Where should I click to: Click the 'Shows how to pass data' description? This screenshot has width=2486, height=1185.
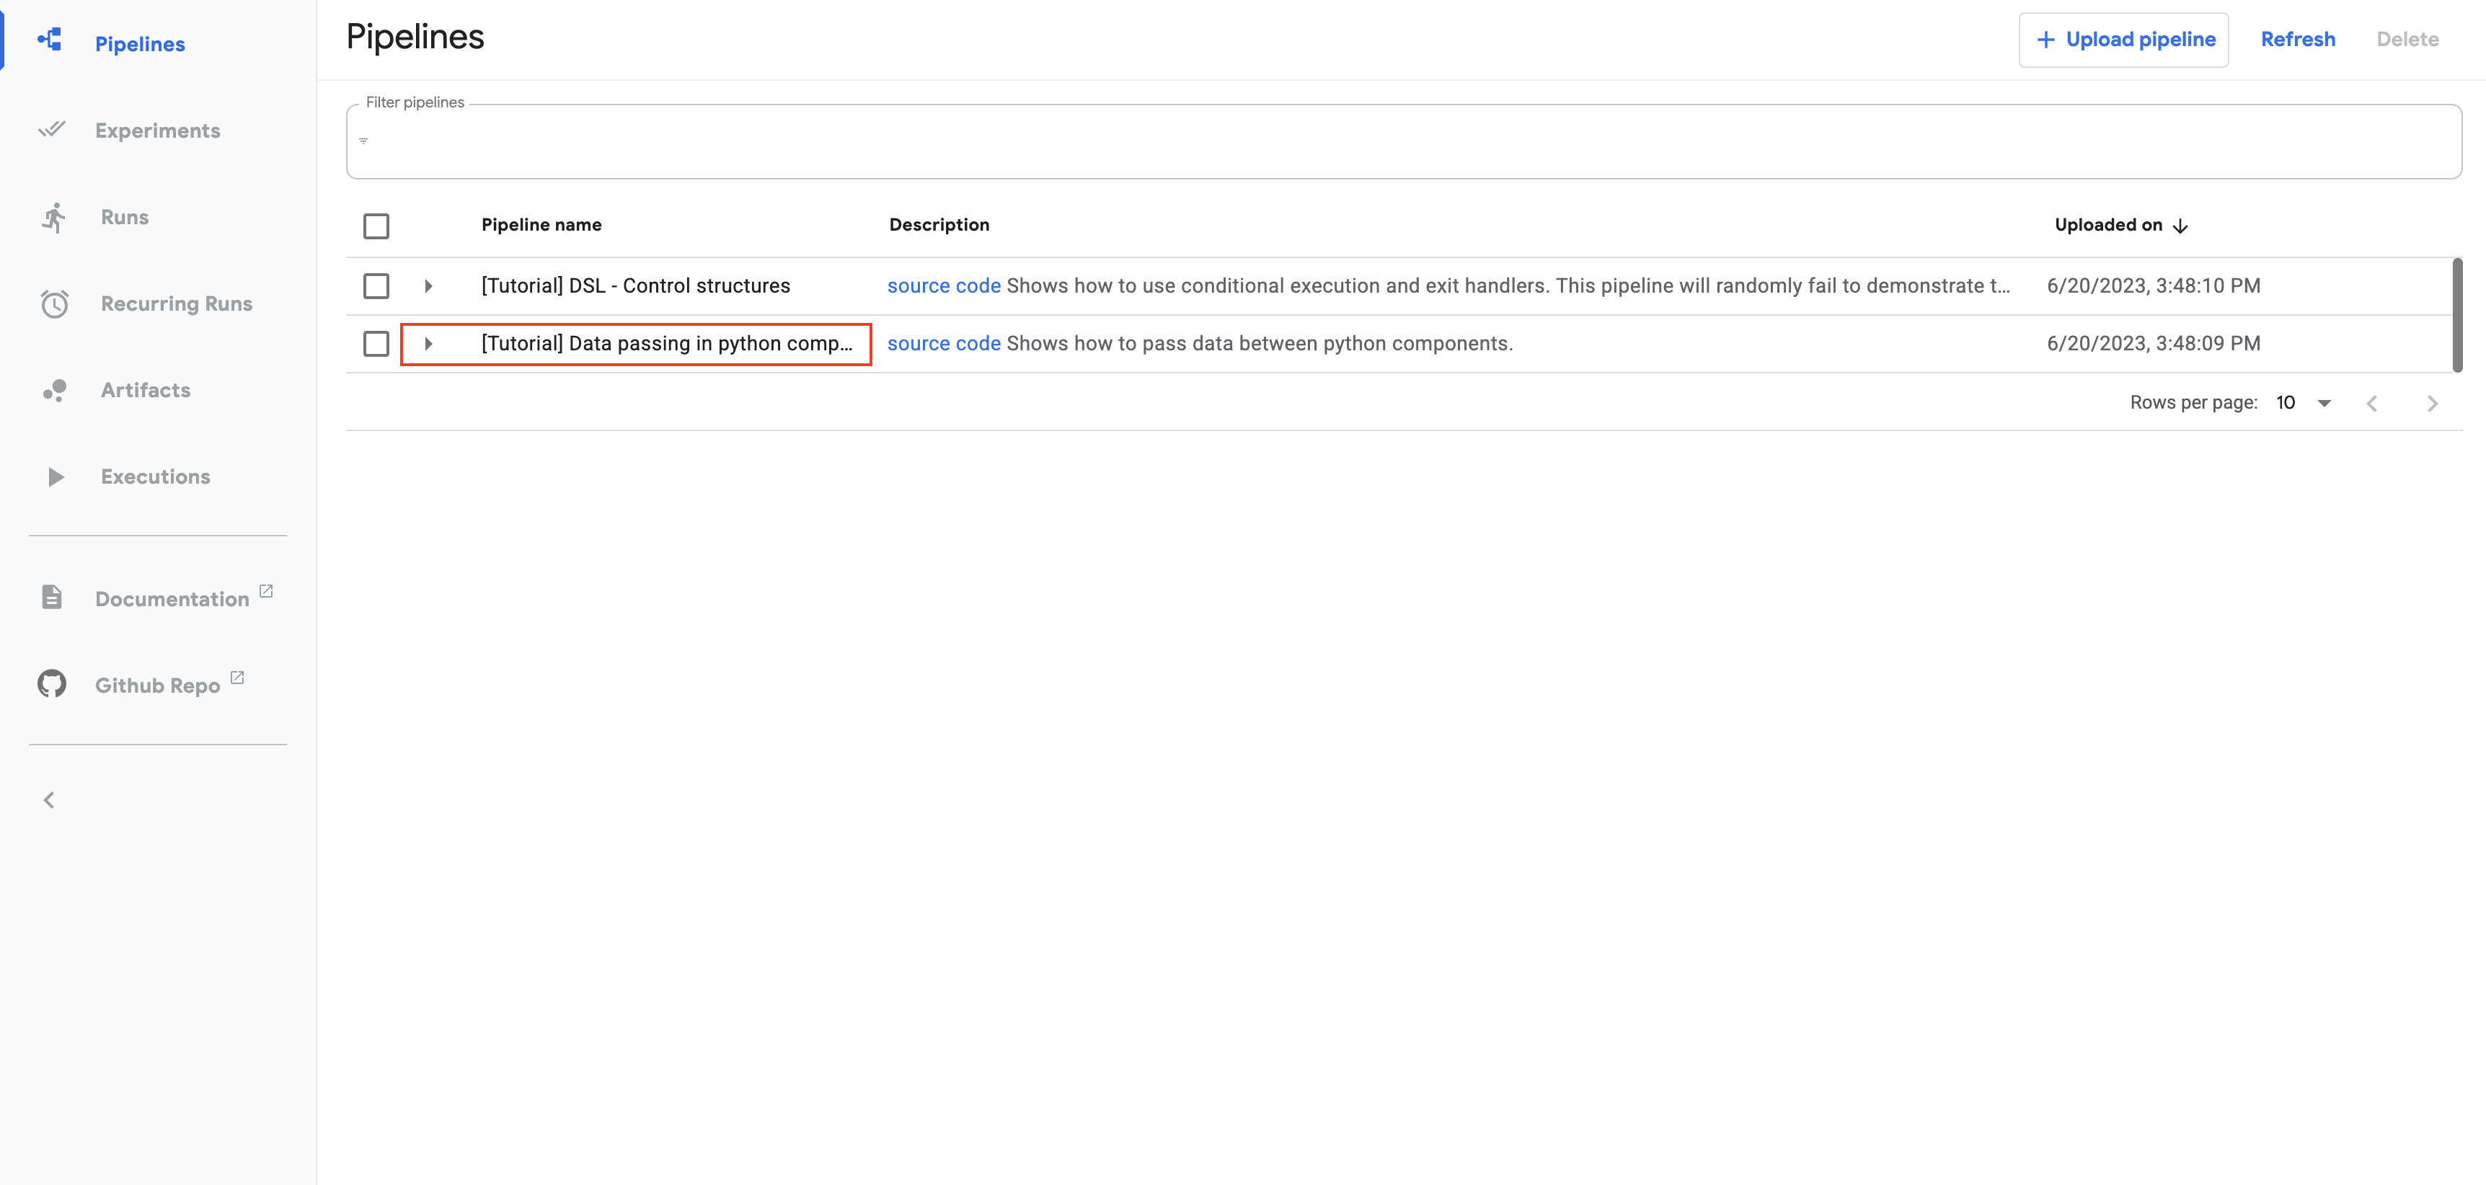pos(1260,344)
